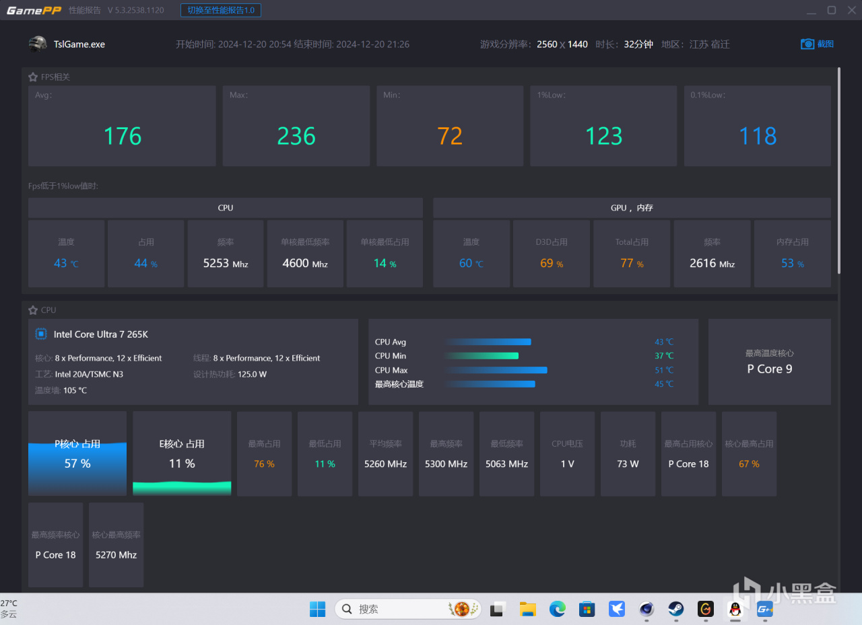Click the 最低占用 11 % card
Screen dimensions: 862x625
point(325,453)
